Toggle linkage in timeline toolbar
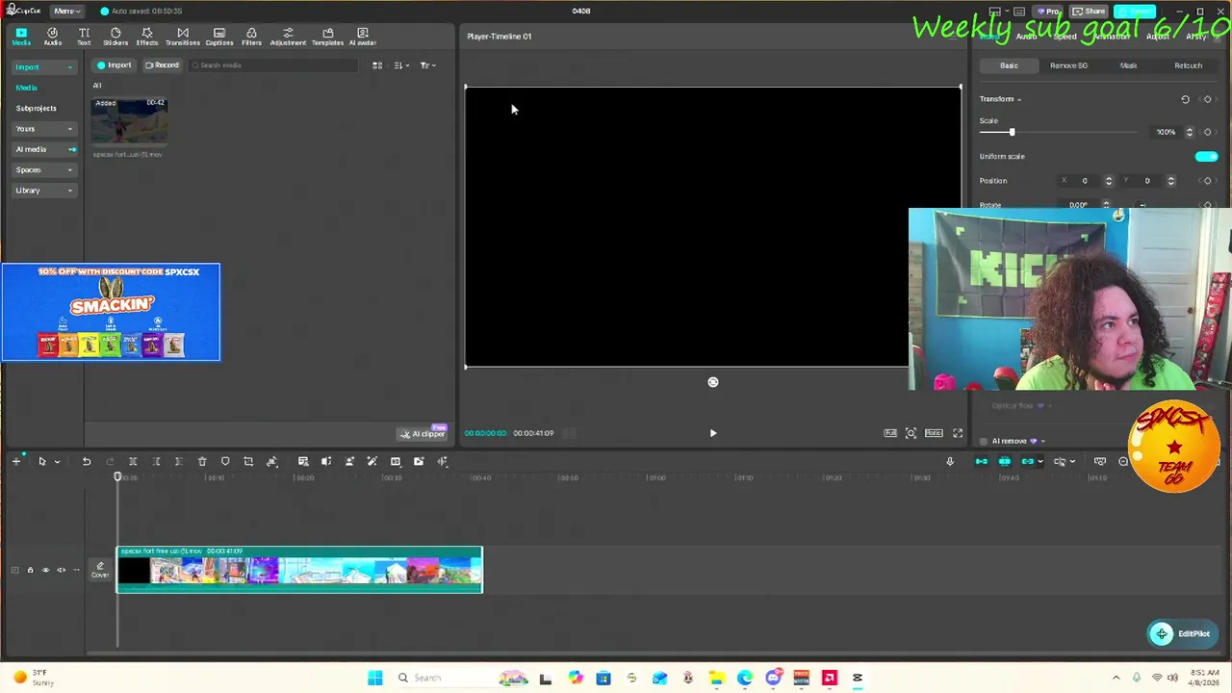Image resolution: width=1232 pixels, height=693 pixels. click(1028, 462)
